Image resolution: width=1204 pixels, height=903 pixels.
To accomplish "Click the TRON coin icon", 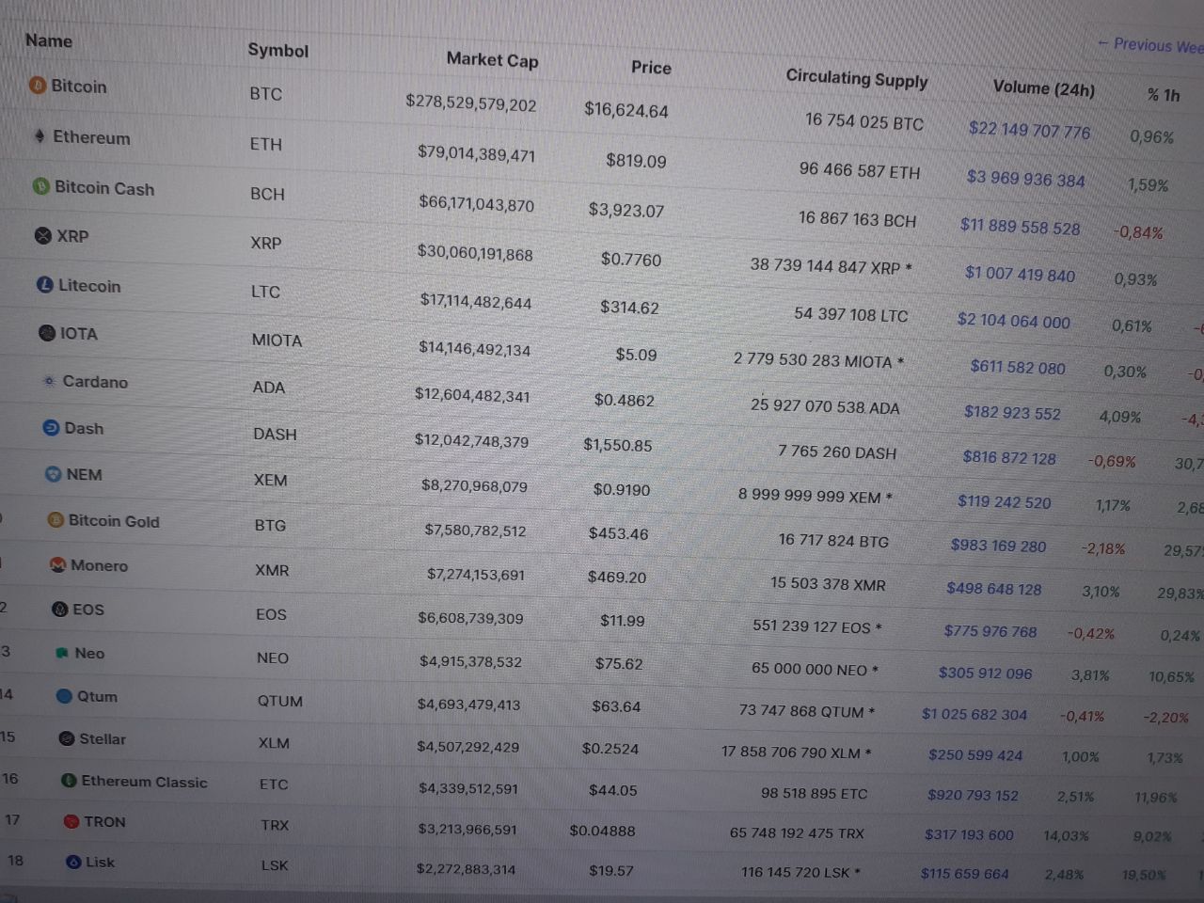I will tap(71, 821).
